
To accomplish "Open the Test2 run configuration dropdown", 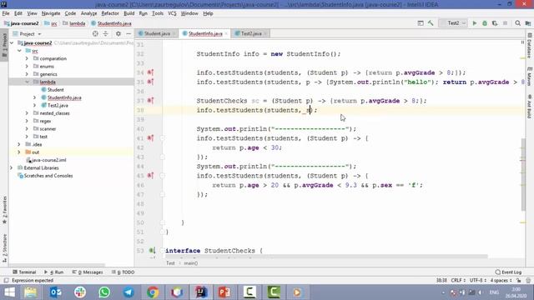I will coord(453,23).
